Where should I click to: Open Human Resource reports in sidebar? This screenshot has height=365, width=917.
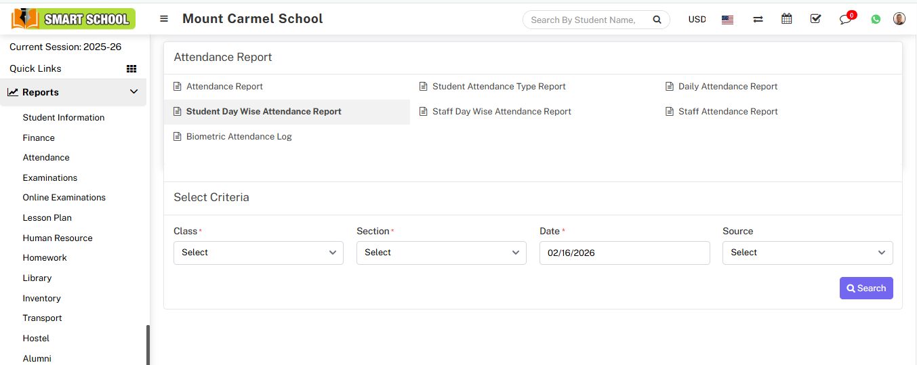pos(58,238)
